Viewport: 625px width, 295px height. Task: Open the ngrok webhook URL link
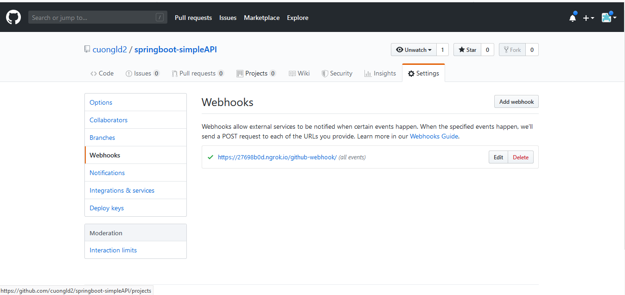click(277, 157)
